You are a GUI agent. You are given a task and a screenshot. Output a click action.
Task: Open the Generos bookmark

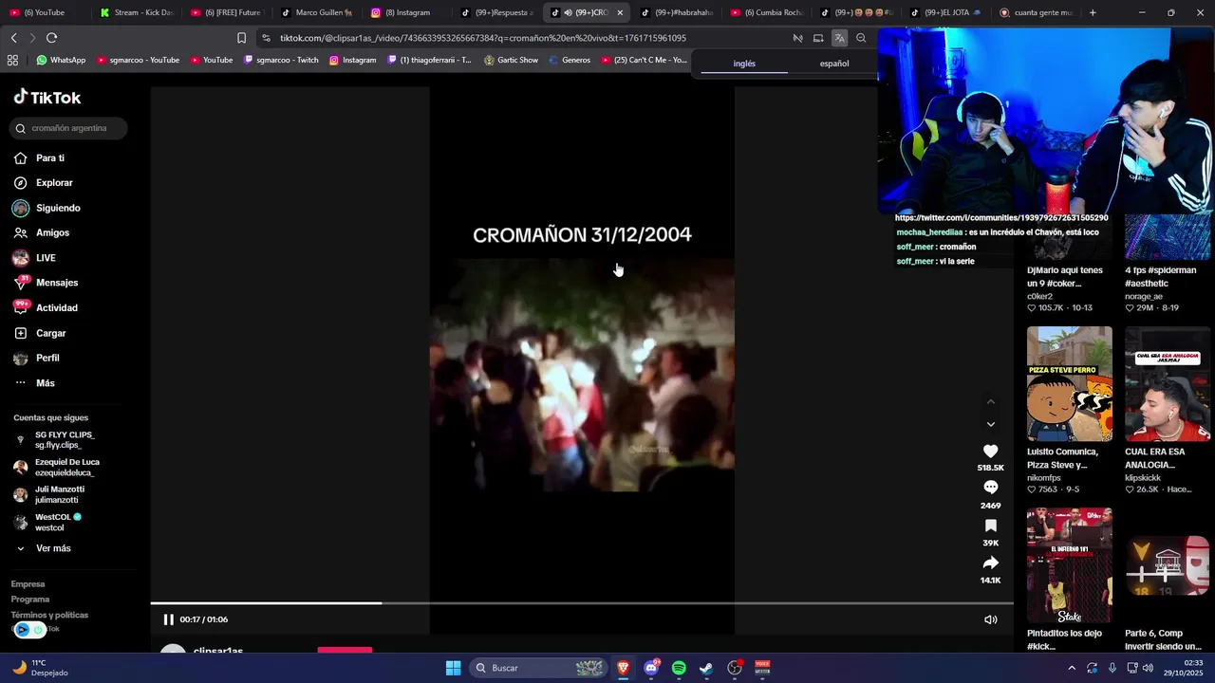(x=570, y=60)
